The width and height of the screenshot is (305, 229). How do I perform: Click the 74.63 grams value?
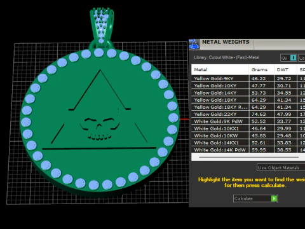pyautogui.click(x=259, y=114)
